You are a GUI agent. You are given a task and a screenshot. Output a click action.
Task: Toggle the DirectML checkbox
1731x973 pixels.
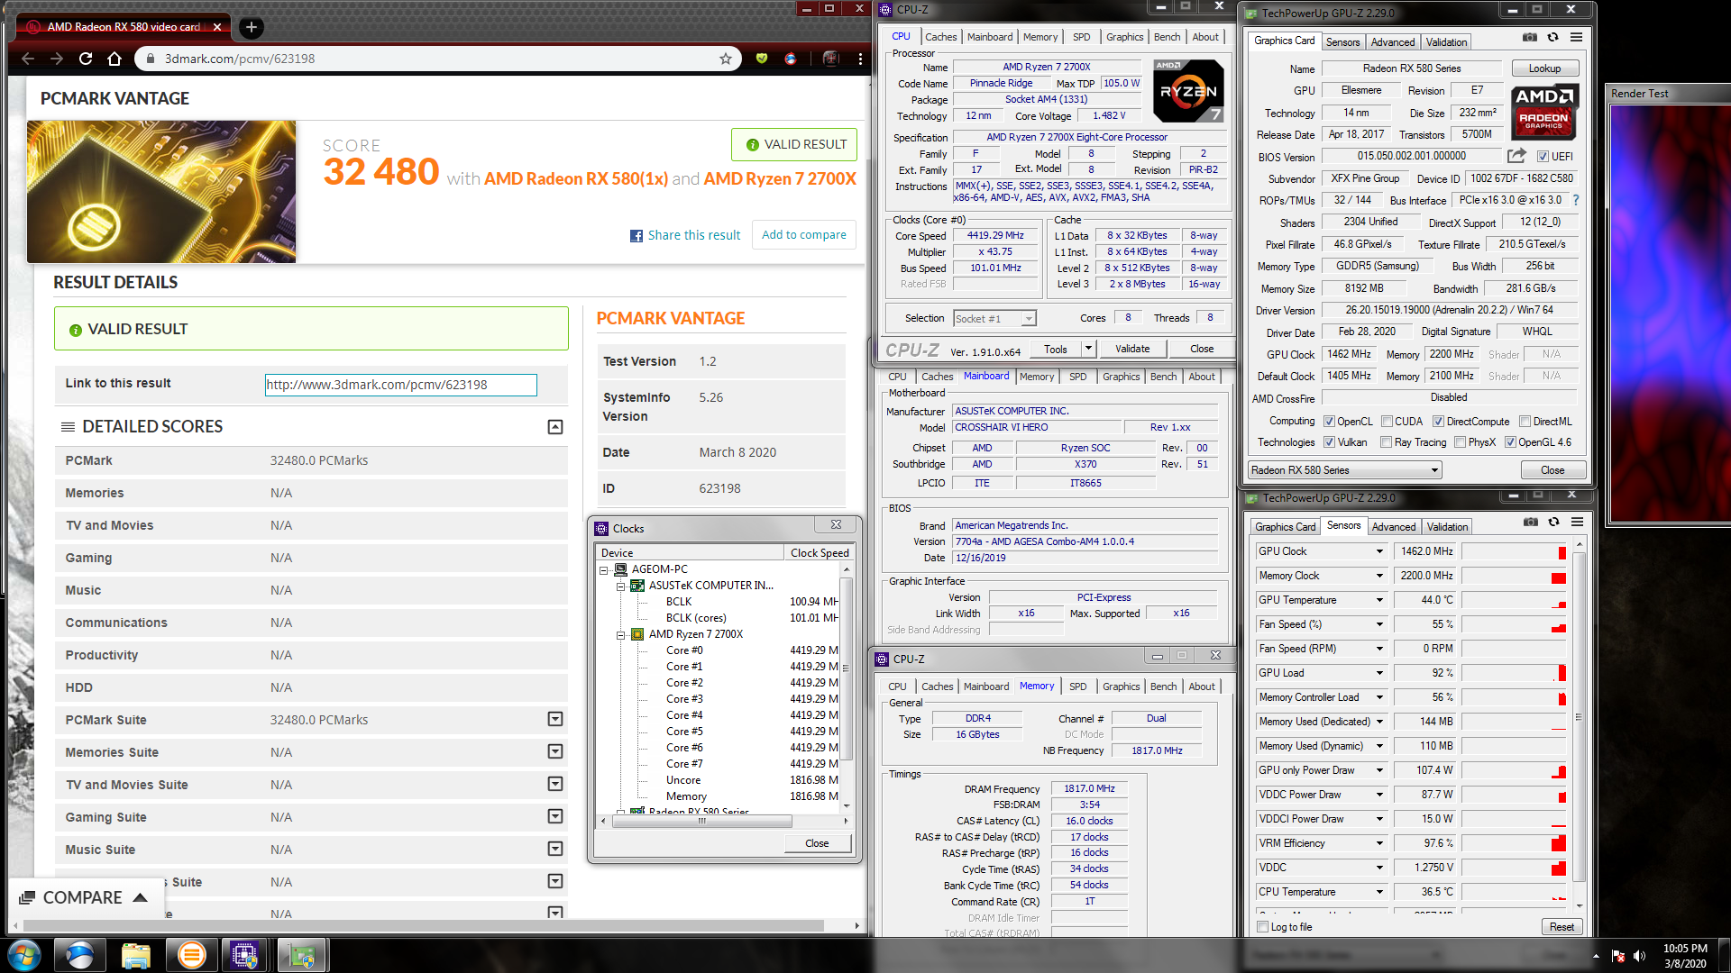1525,422
